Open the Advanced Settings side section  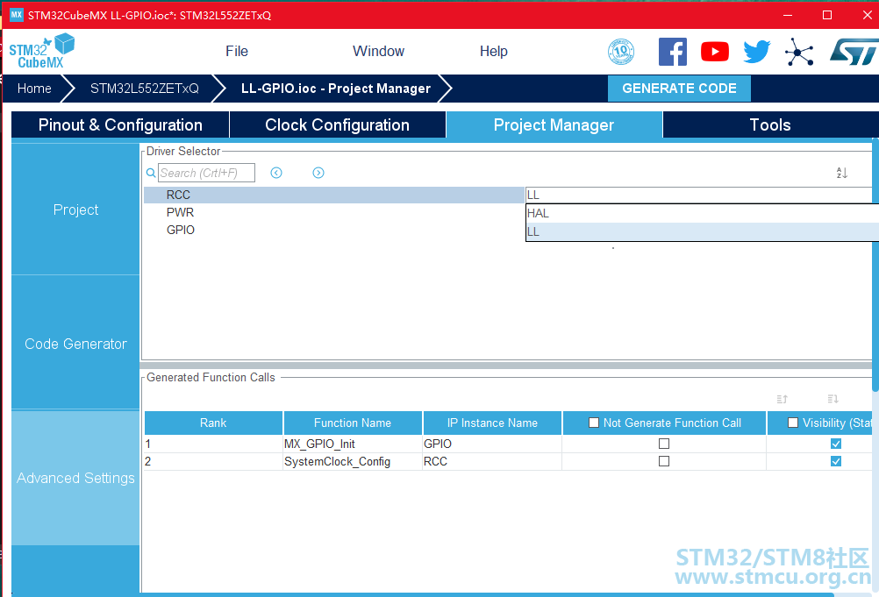click(x=75, y=478)
